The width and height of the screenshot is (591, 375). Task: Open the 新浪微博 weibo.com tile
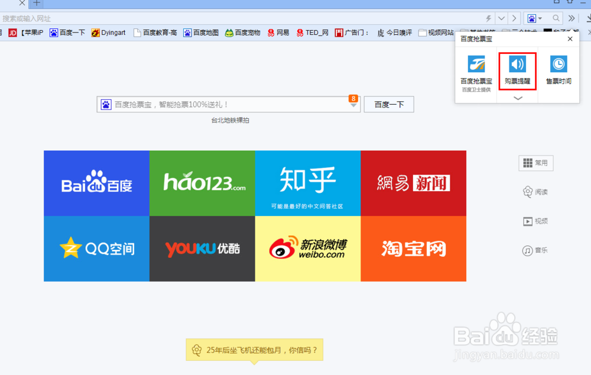[x=308, y=248]
